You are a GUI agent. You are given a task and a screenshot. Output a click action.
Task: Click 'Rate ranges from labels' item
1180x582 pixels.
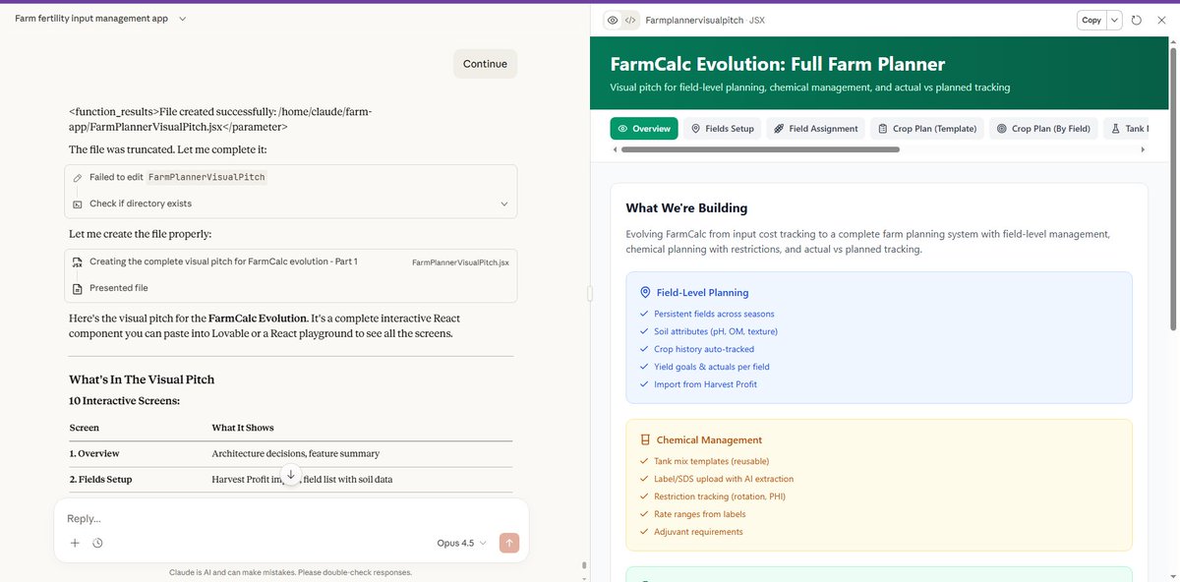click(699, 514)
